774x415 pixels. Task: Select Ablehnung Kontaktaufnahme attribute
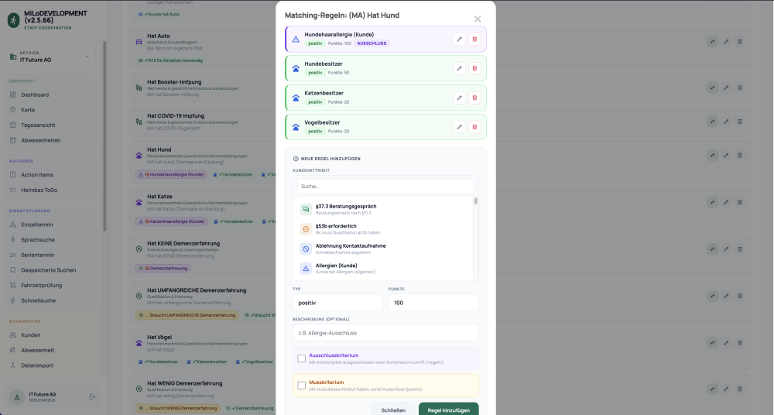385,249
